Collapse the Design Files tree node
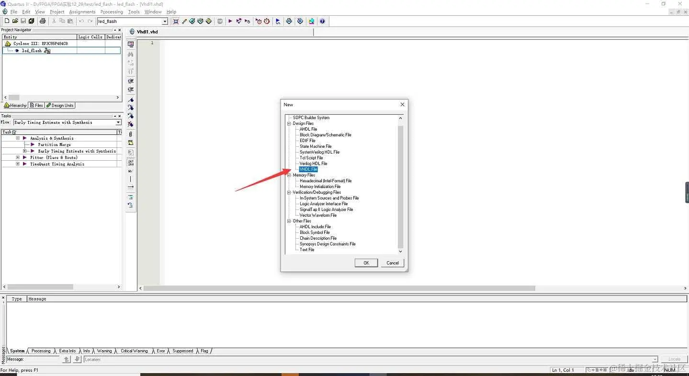The height and width of the screenshot is (376, 689). [x=289, y=123]
